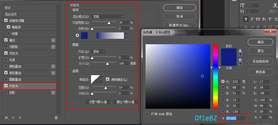This screenshot has height=125, width=278.
Task: Click the swash A OpenType icon
Action: click(264, 27)
